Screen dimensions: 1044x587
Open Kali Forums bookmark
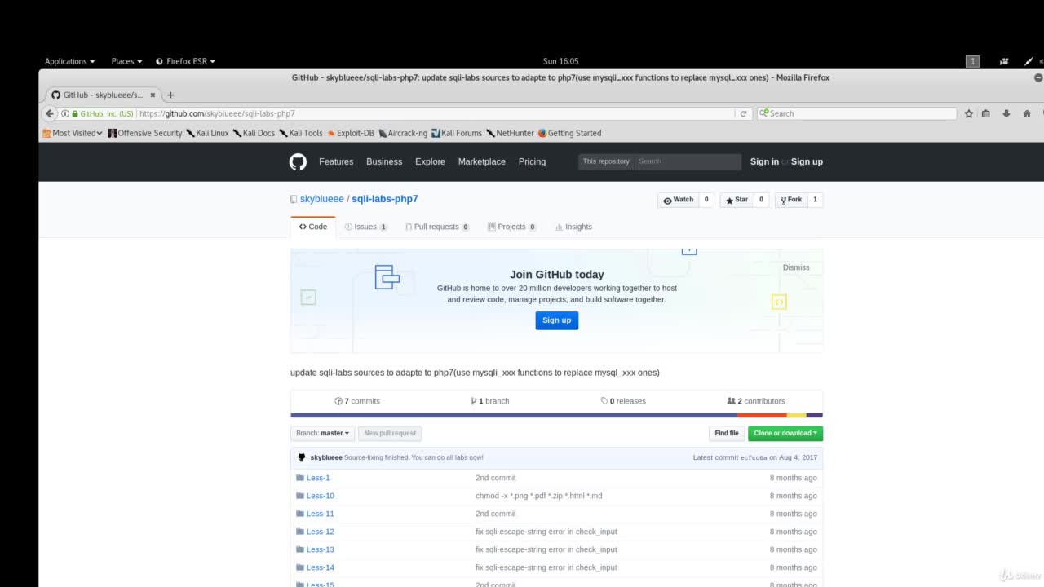tap(457, 133)
